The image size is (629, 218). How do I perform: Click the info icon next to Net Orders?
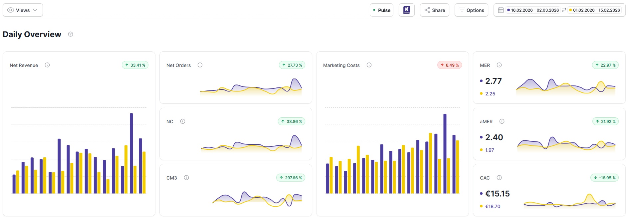pos(200,65)
